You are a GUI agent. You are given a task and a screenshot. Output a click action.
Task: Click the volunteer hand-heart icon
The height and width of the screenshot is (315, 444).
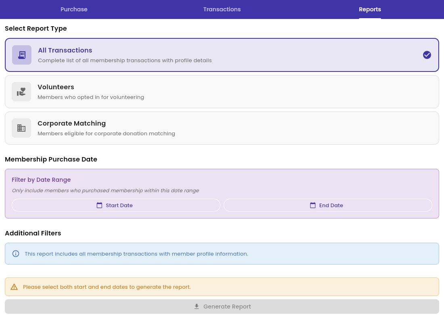coord(21,92)
